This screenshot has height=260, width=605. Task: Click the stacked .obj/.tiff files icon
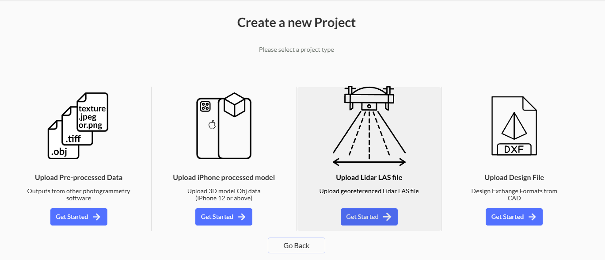tap(78, 126)
